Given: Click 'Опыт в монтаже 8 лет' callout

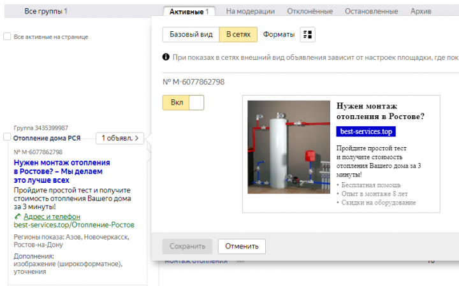Looking at the screenshot, I should tap(374, 194).
